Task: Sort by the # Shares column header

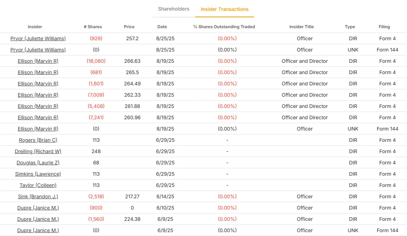Action: (x=93, y=27)
